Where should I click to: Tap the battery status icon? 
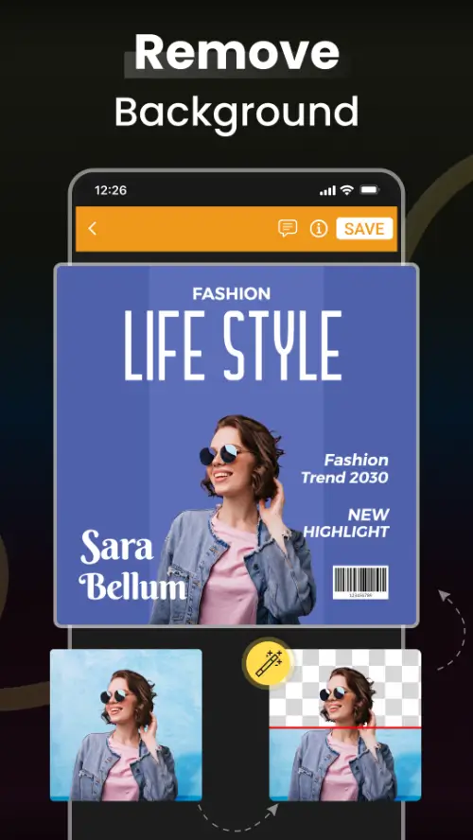(x=369, y=190)
